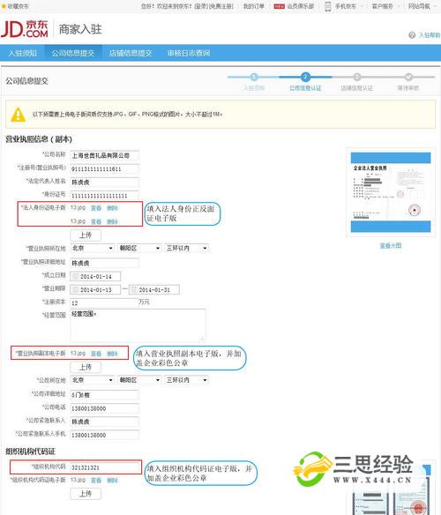The image size is (441, 515).
Task: Expand the 营业执照所在地 province dropdown showing 北京
Action: (x=93, y=248)
